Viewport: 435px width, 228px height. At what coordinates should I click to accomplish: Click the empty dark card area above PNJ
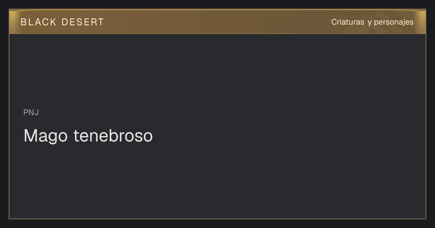click(217, 71)
